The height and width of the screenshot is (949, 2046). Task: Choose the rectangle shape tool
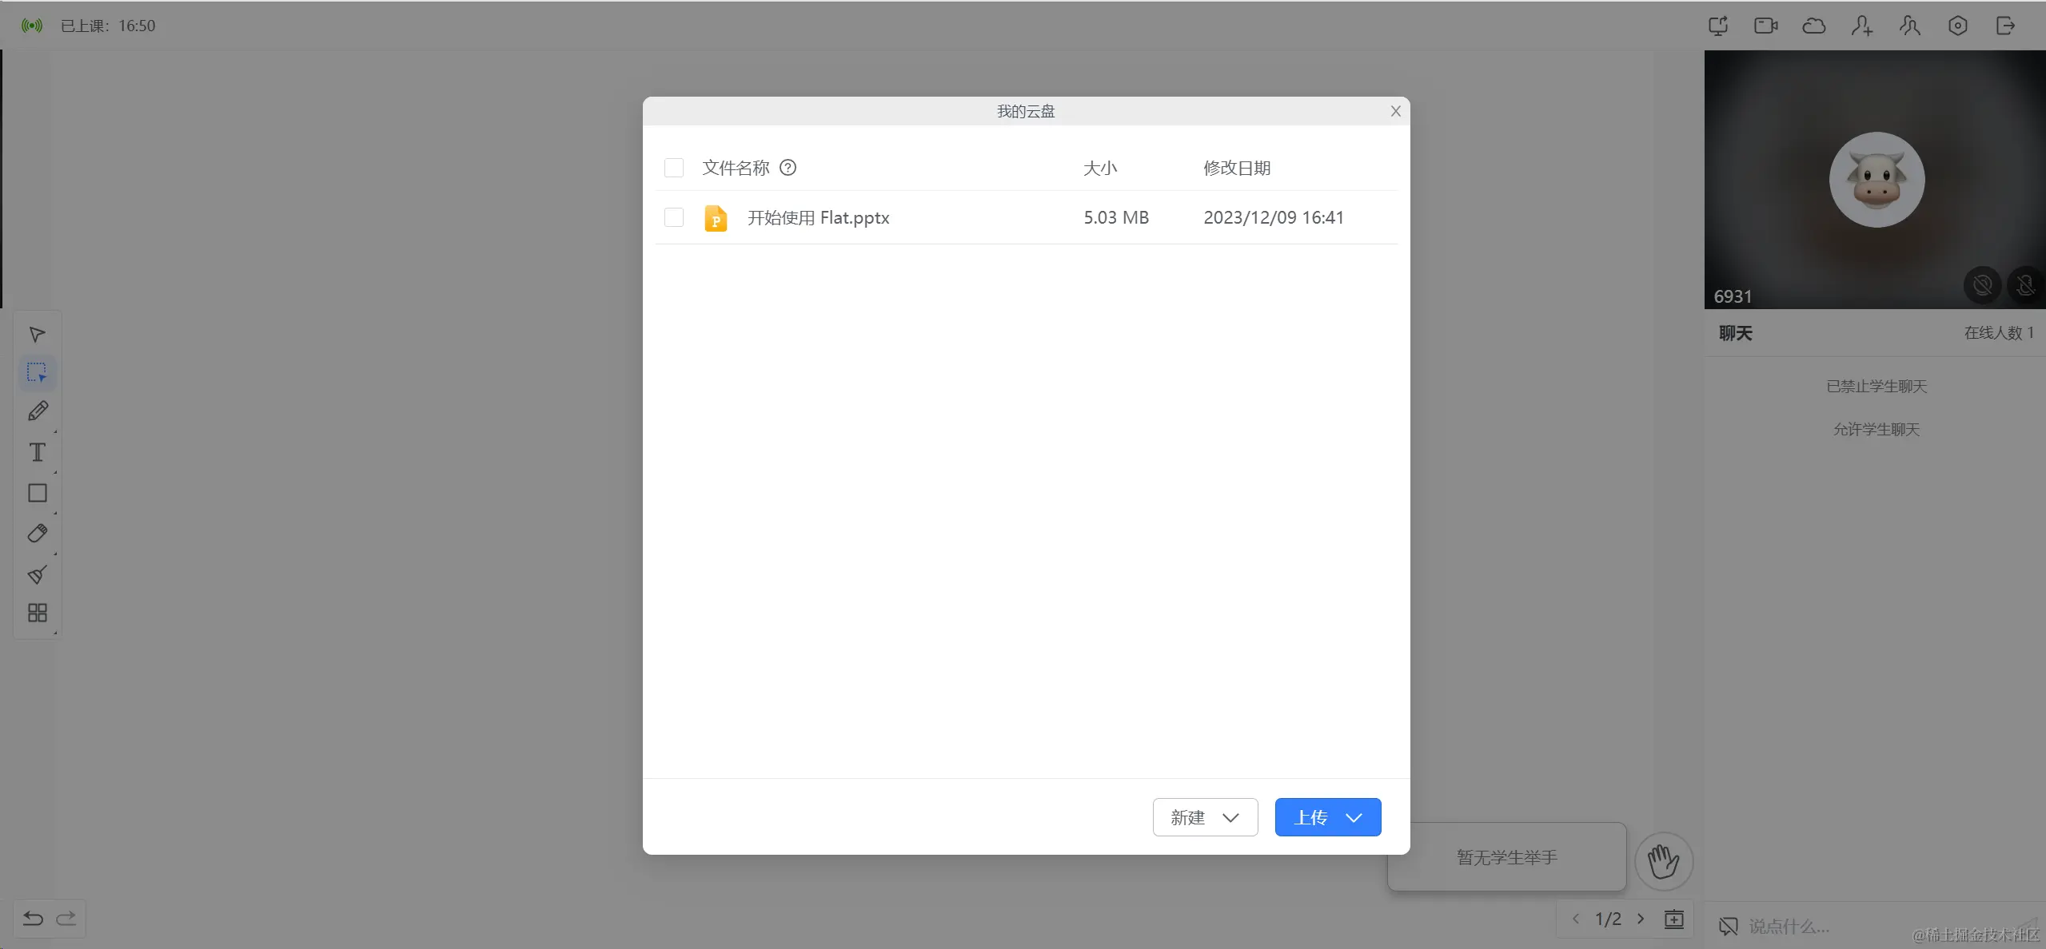coord(38,493)
